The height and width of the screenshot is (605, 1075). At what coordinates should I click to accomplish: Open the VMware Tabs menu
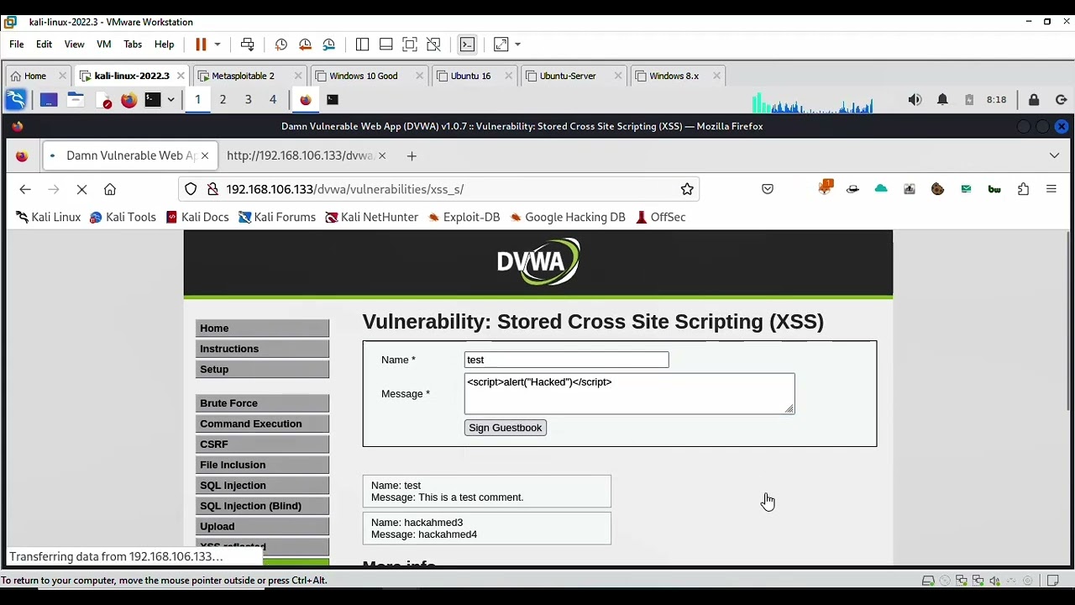tap(133, 45)
